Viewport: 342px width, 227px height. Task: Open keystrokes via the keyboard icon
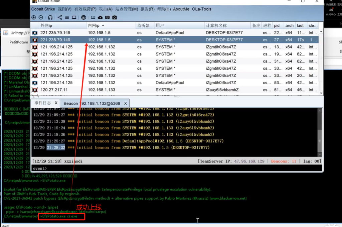[107, 17]
